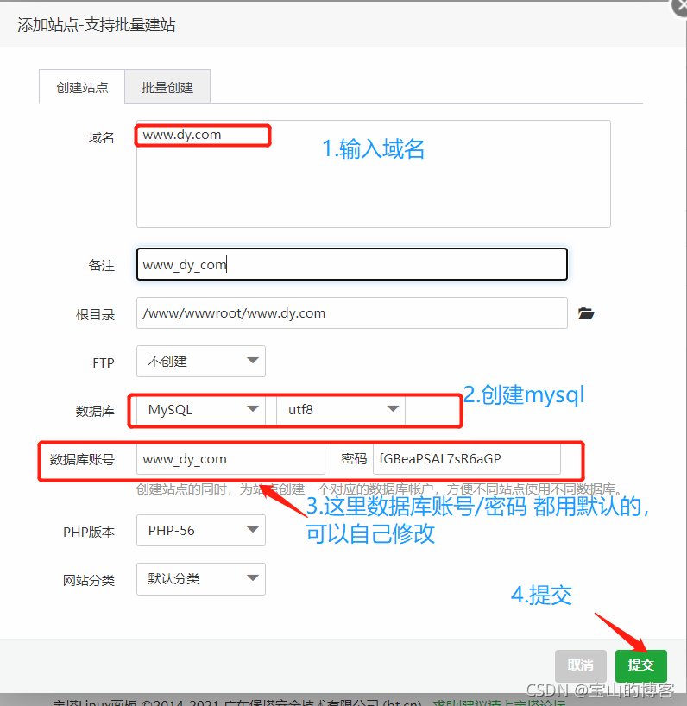Screen dimensions: 687x706
Task: Click the green 提交 button
Action: coord(640,665)
